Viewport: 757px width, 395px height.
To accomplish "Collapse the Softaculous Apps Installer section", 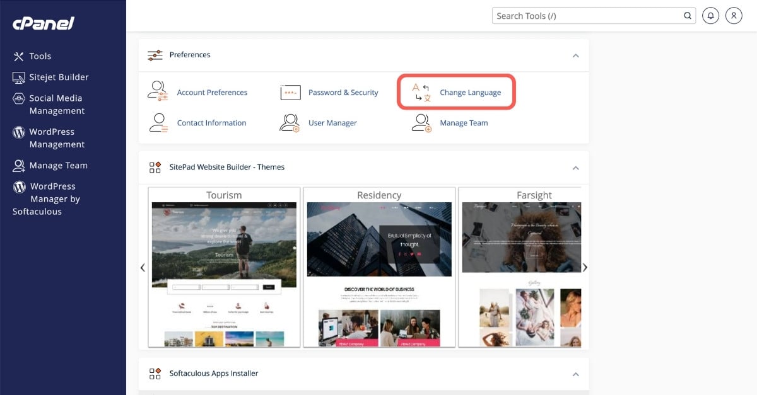I will click(575, 374).
